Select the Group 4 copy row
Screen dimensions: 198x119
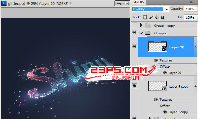pyautogui.click(x=167, y=25)
